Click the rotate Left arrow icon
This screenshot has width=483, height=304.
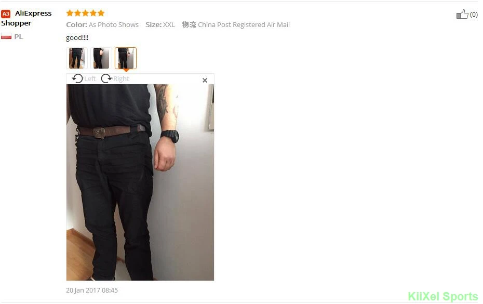77,78
